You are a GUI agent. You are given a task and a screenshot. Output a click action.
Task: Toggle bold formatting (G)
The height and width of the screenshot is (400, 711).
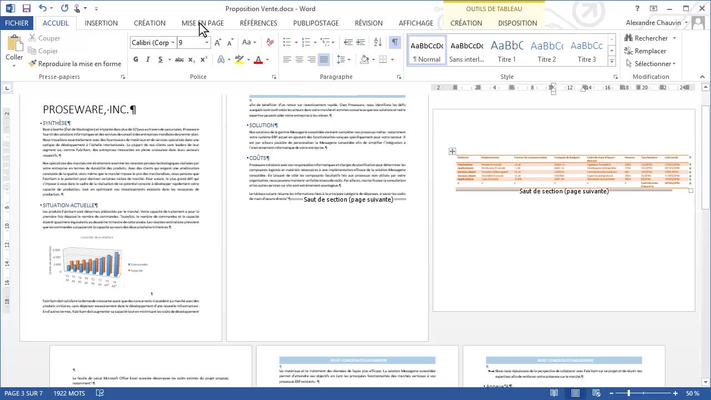point(136,59)
